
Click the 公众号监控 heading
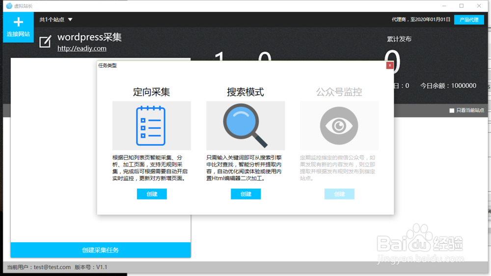click(x=339, y=92)
